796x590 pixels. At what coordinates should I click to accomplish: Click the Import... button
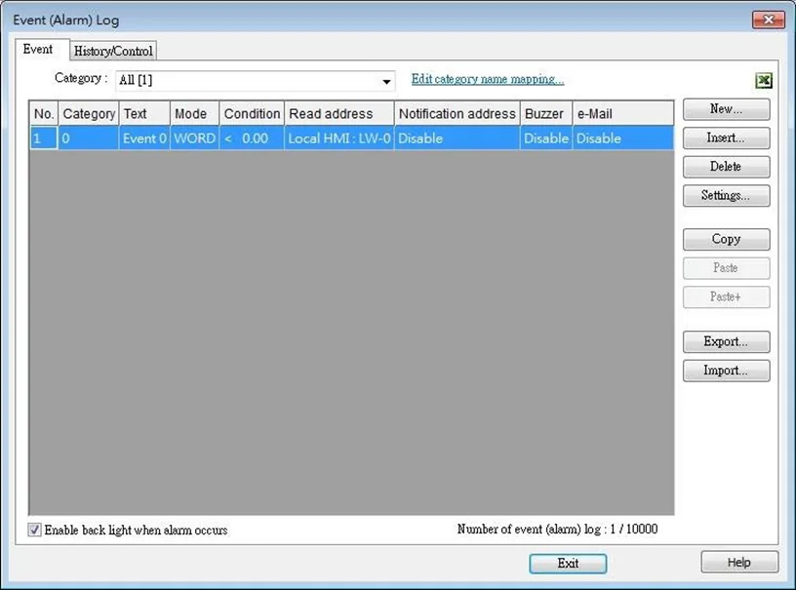tap(726, 371)
